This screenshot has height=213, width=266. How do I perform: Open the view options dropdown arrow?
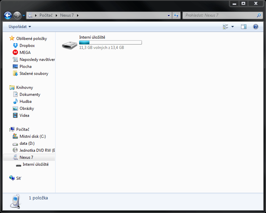232,27
